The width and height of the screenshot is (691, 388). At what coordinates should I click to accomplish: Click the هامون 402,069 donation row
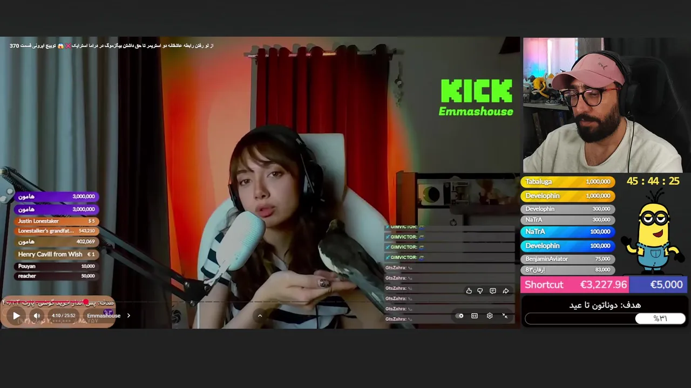click(57, 242)
